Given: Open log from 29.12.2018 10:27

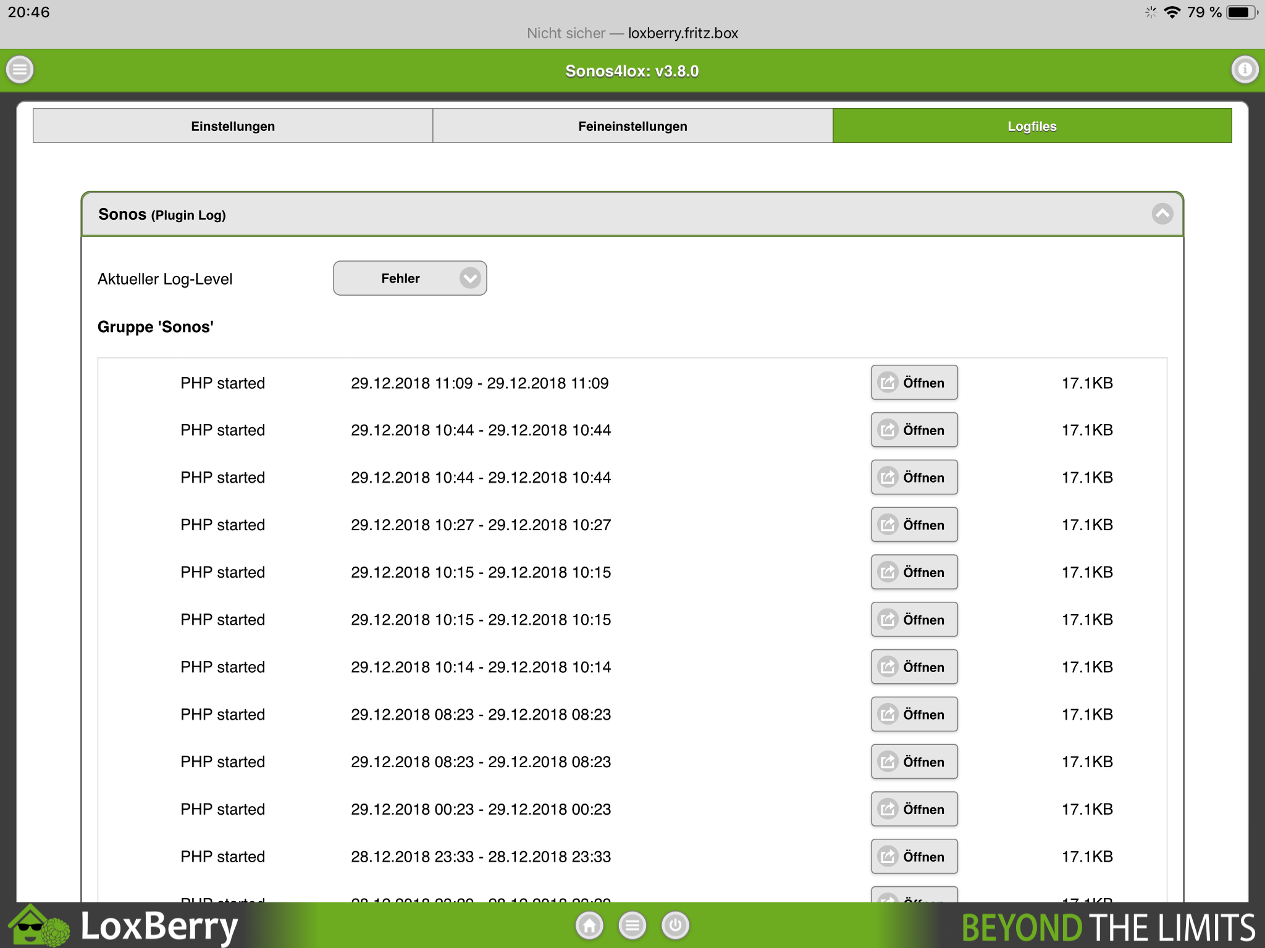Looking at the screenshot, I should [x=914, y=525].
